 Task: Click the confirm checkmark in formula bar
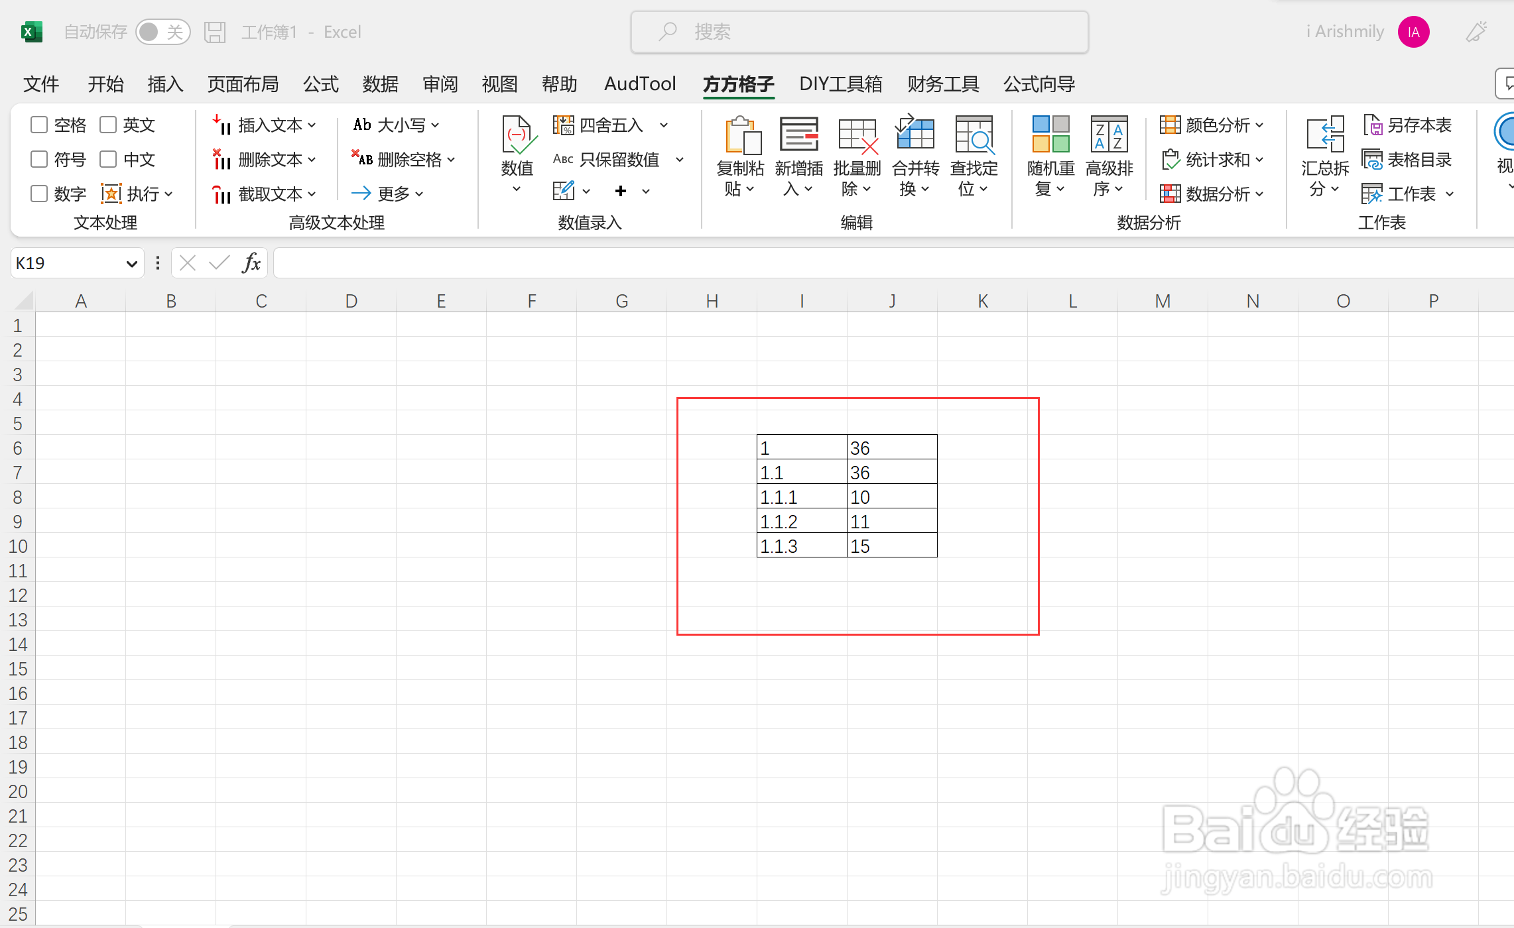pyautogui.click(x=219, y=263)
